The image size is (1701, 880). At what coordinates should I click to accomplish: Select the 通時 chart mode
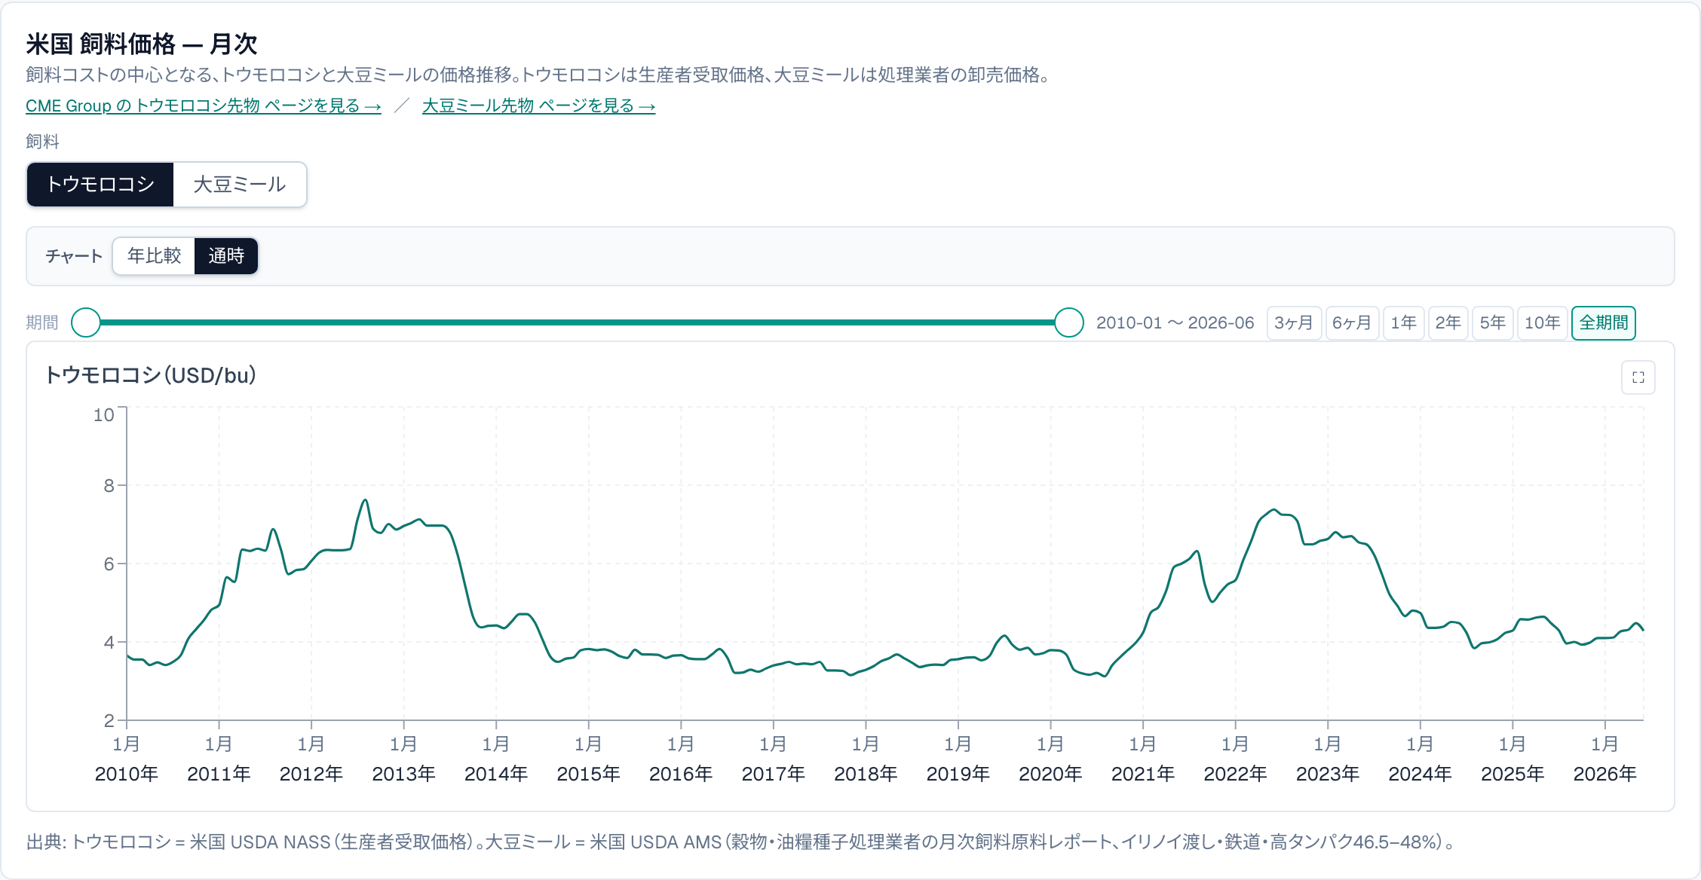(x=226, y=256)
